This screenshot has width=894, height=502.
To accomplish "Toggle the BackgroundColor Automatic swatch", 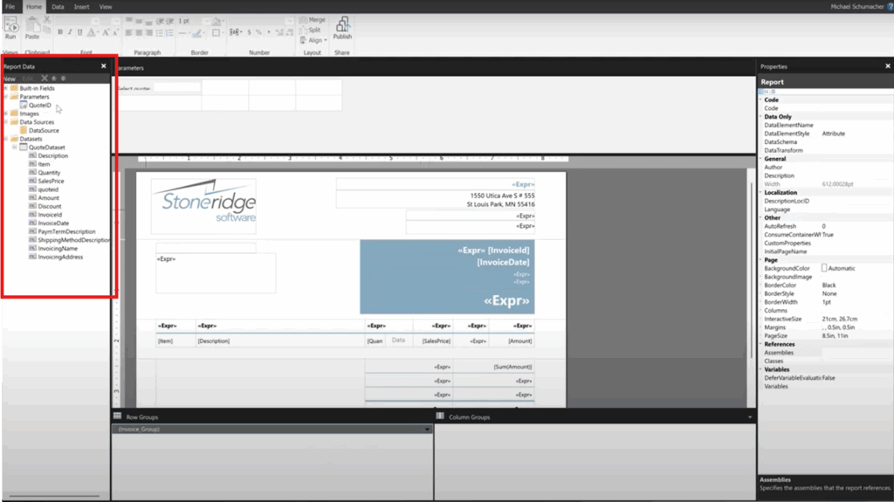I will [824, 268].
